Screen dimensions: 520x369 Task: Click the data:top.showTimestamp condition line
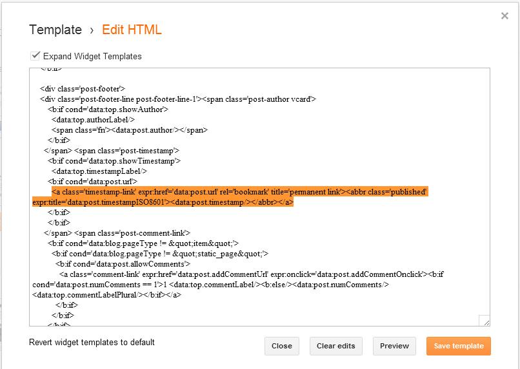114,161
